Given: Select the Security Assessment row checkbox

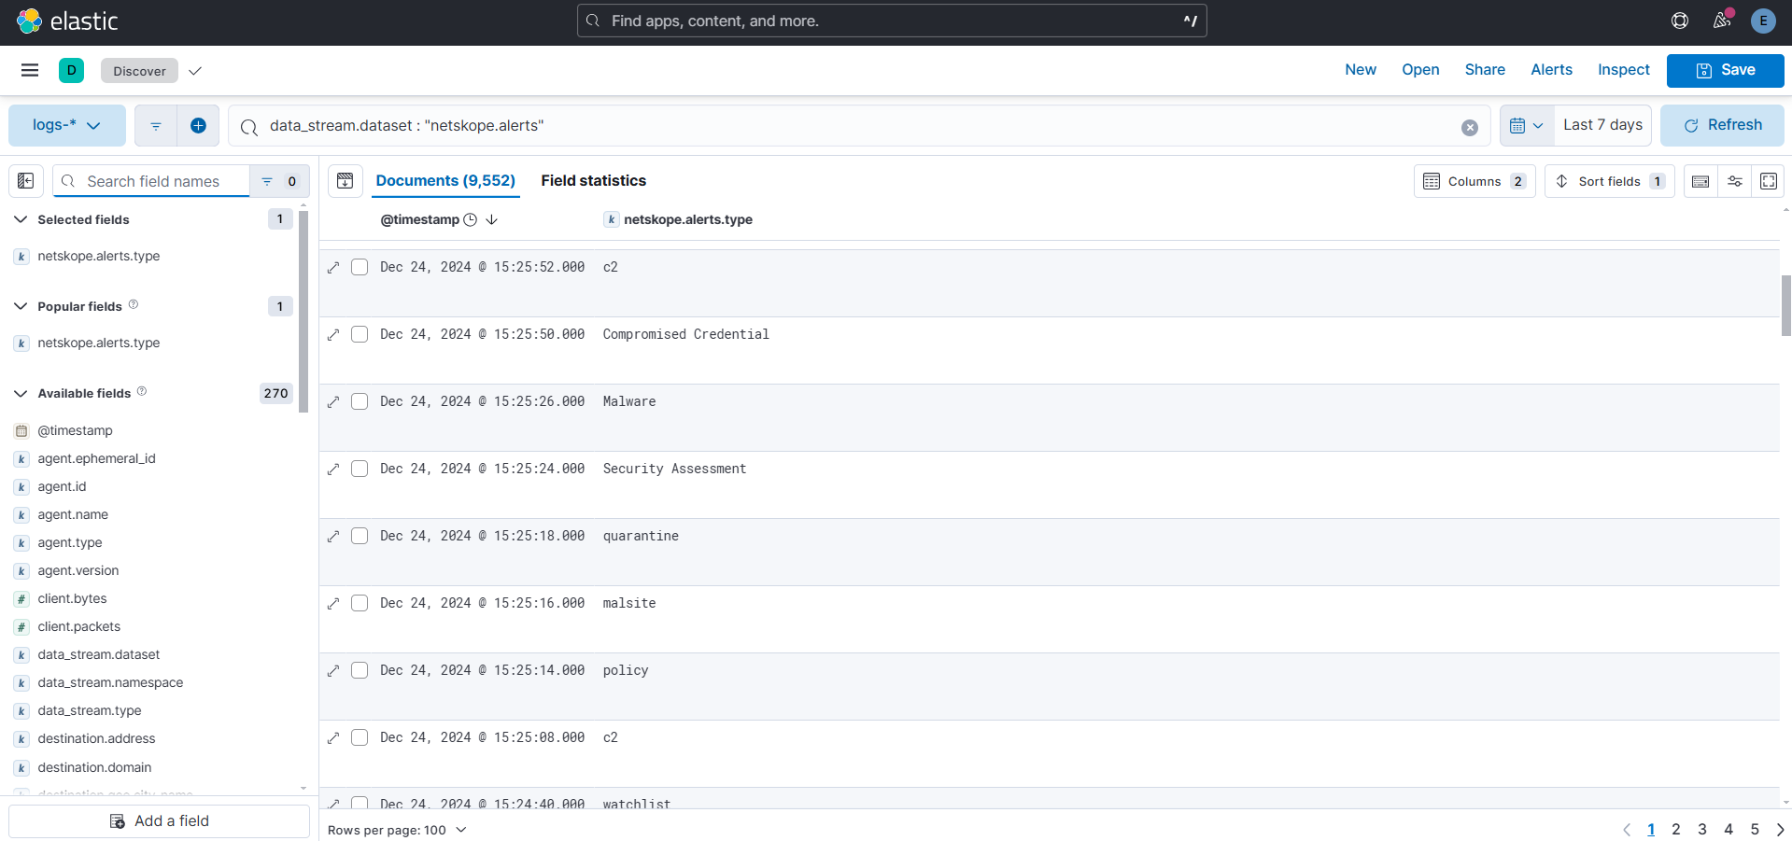Looking at the screenshot, I should point(360,469).
